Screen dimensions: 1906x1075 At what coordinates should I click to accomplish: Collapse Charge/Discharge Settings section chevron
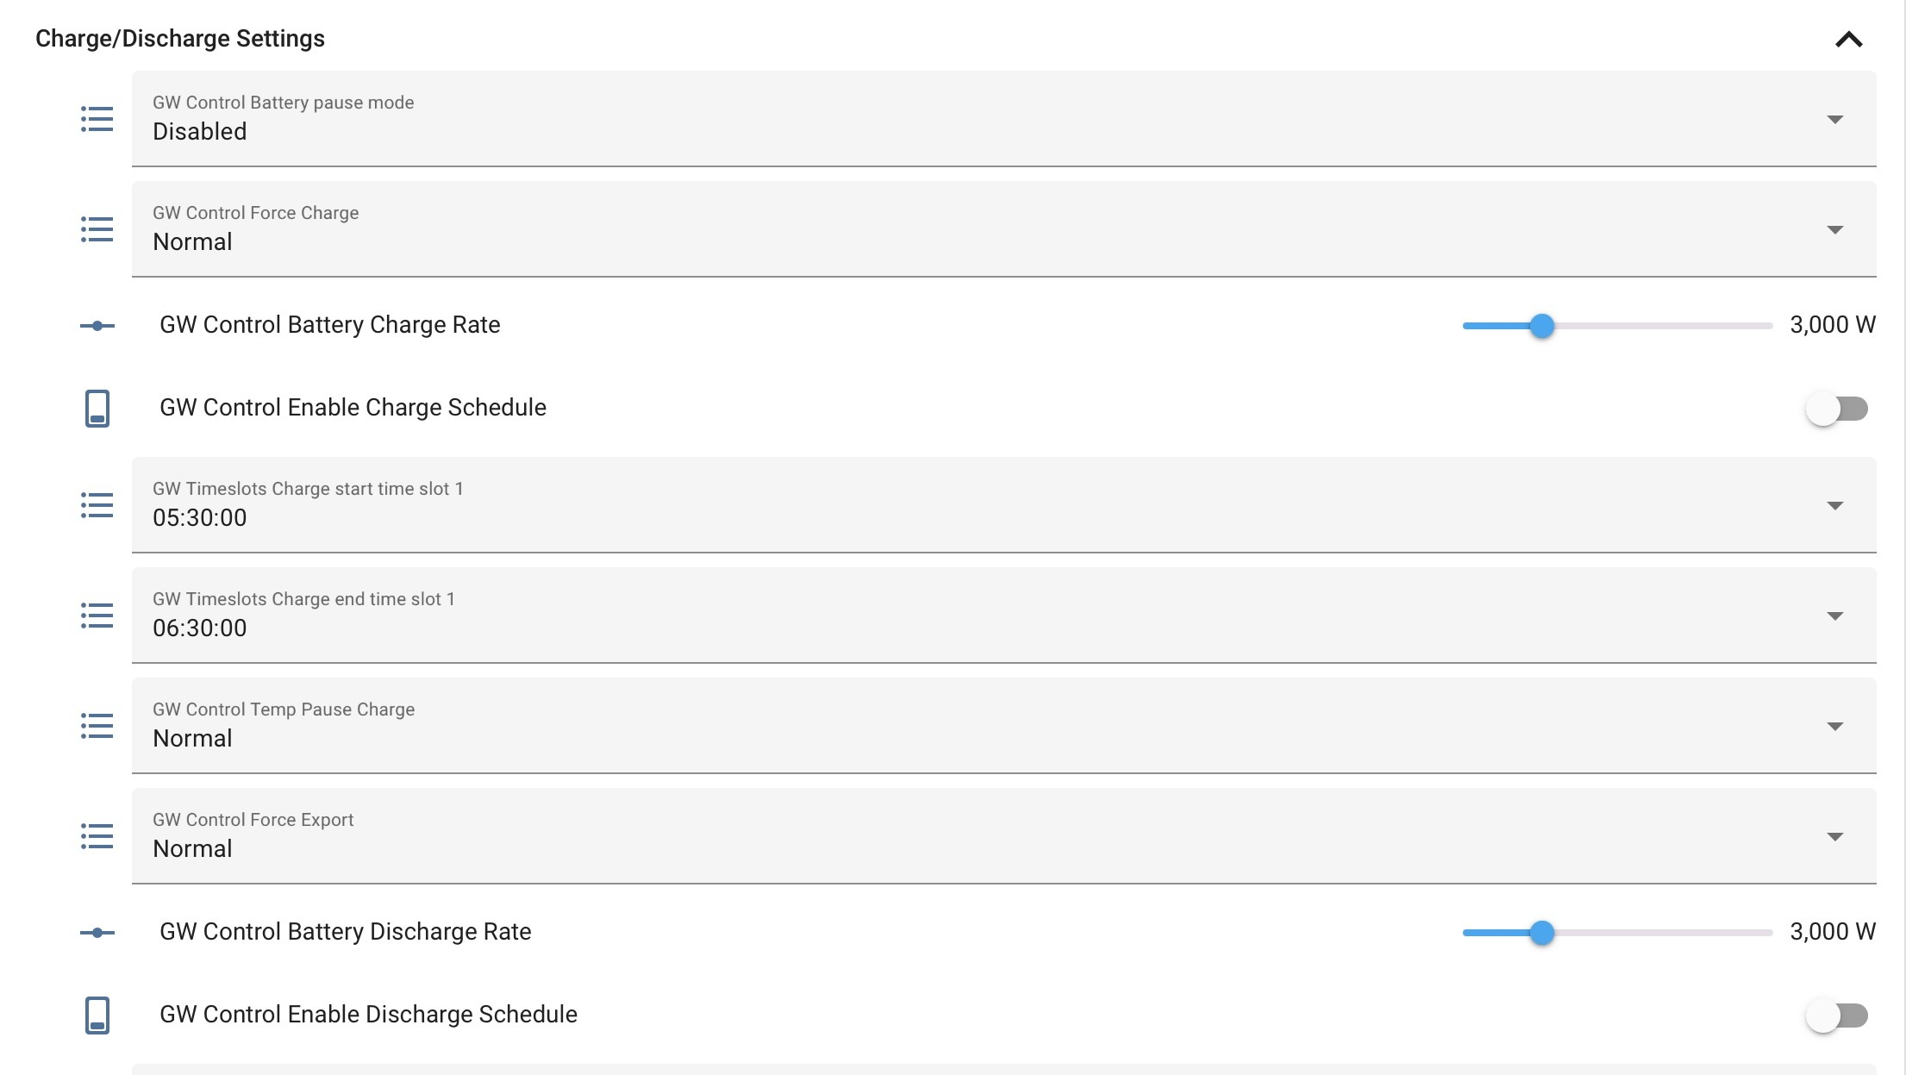(1849, 40)
